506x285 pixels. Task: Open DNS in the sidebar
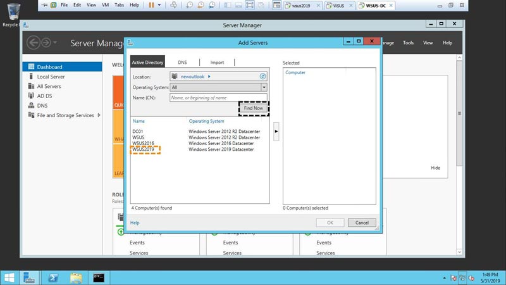42,106
